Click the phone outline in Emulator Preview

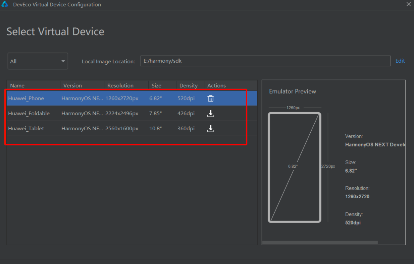click(x=295, y=167)
